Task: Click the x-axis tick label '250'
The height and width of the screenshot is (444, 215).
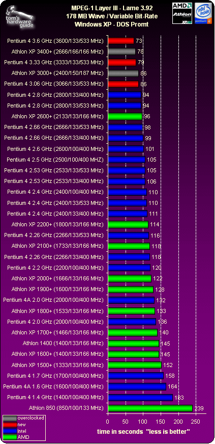Action: (196, 421)
